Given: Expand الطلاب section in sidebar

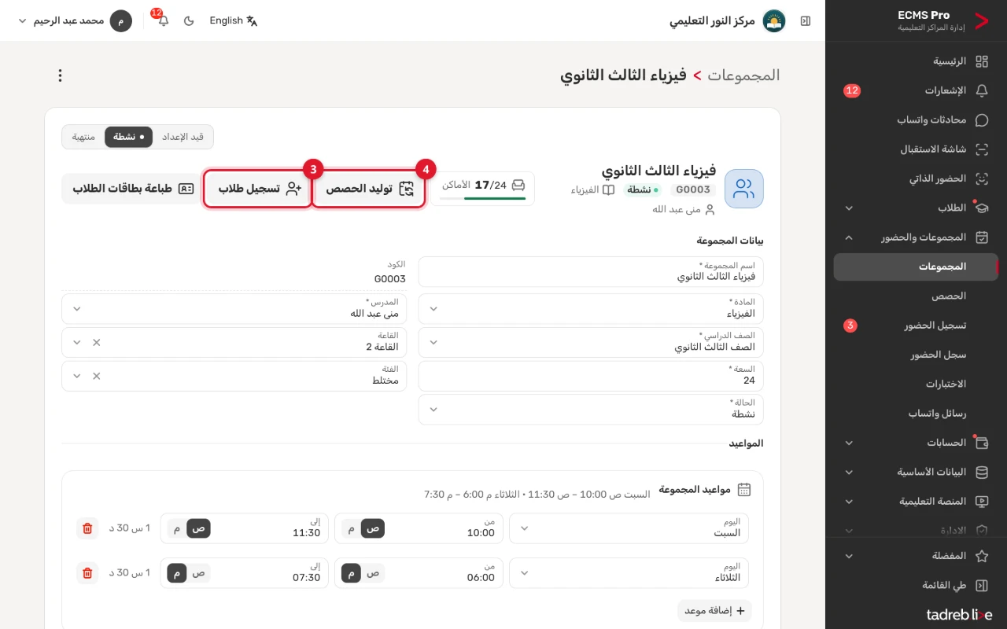Looking at the screenshot, I should [x=916, y=208].
